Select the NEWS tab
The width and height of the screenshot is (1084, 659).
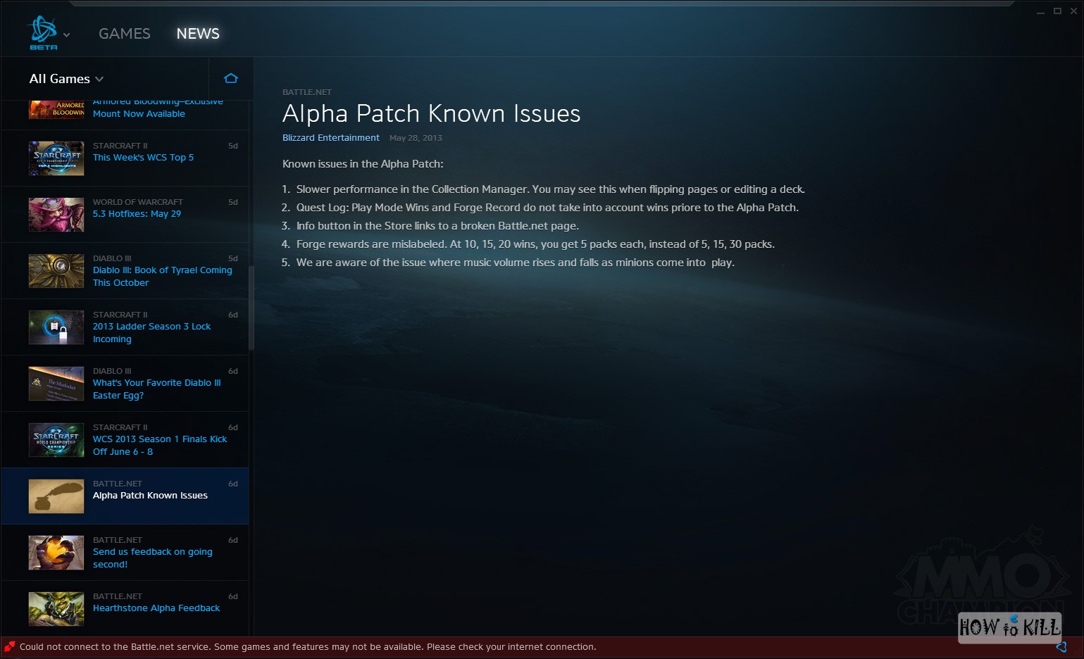coord(198,34)
